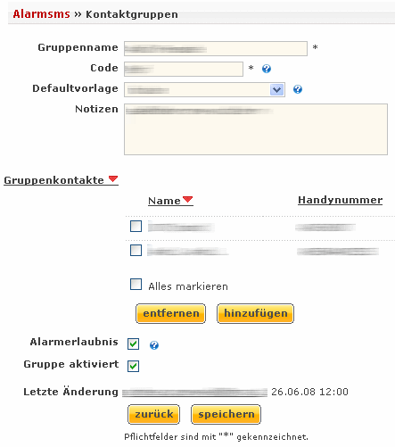395x447 pixels.
Task: Check the Alles markieren box
Action: [x=136, y=284]
